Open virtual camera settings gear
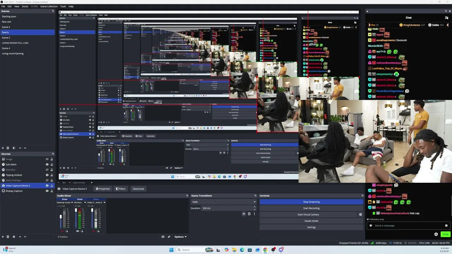The width and height of the screenshot is (452, 254). point(361,214)
